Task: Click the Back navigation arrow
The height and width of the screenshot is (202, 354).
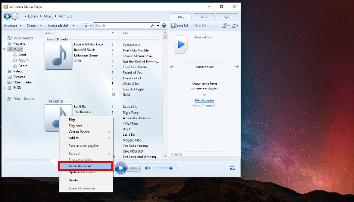Action: pos(7,17)
